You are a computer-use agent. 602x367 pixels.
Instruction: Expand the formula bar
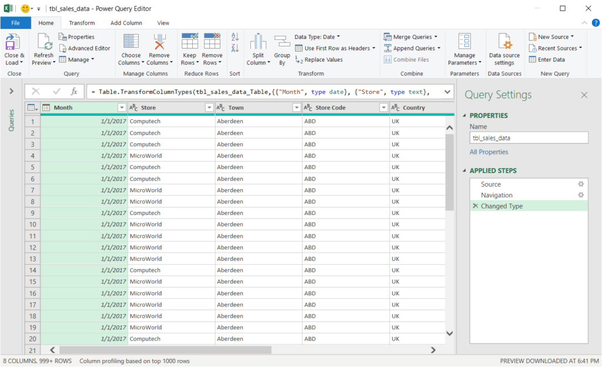coord(447,92)
